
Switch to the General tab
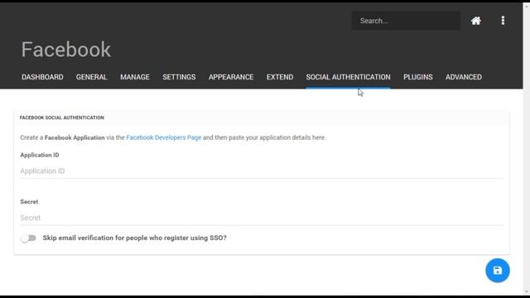pyautogui.click(x=91, y=77)
